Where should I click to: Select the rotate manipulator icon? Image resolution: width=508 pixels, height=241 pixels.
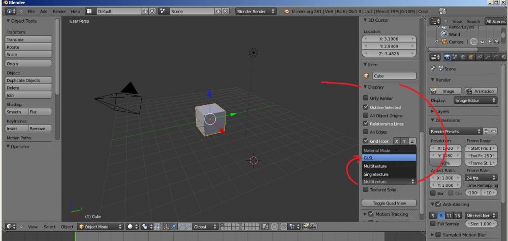181,227
